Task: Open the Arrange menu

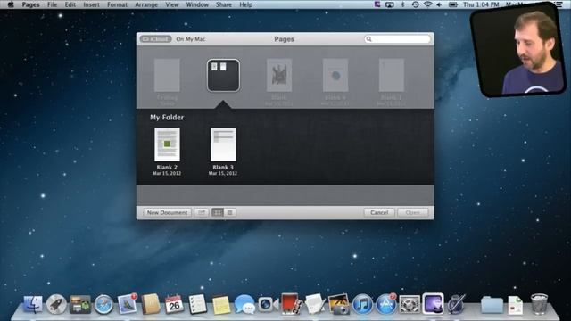Action: (x=146, y=4)
